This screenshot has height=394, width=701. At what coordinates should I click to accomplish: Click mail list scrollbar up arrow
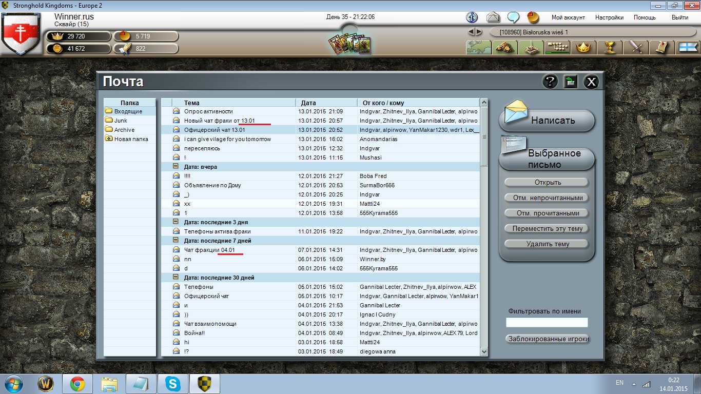click(x=484, y=103)
